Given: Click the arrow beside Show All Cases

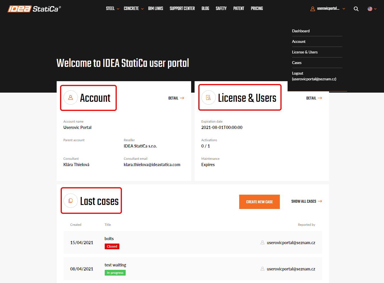Looking at the screenshot, I should [x=320, y=201].
